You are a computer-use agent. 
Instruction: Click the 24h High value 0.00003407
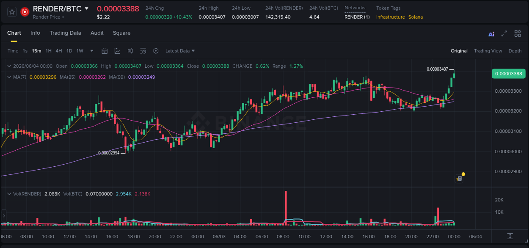click(x=212, y=17)
